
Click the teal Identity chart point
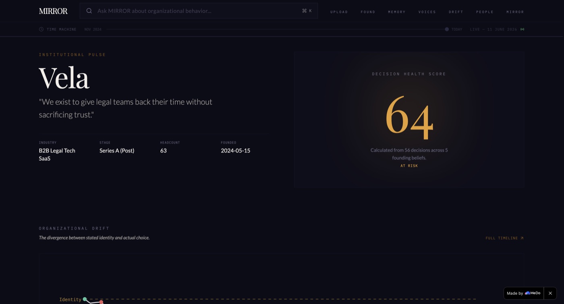point(85,299)
